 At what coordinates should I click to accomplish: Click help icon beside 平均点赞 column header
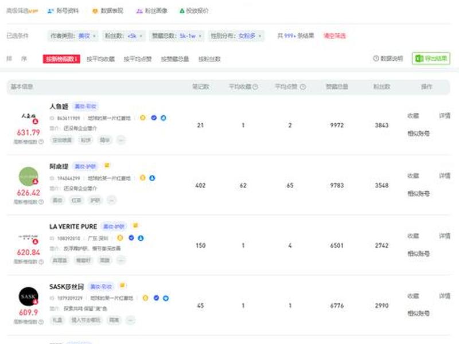tap(303, 87)
